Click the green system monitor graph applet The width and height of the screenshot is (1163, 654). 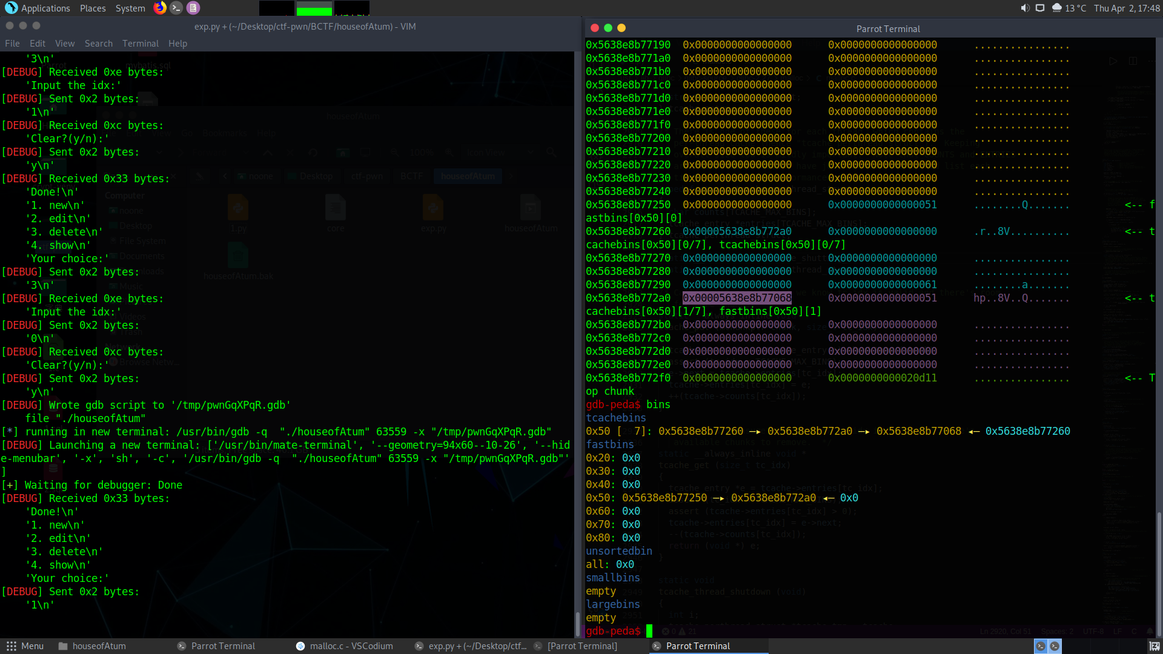pyautogui.click(x=314, y=8)
